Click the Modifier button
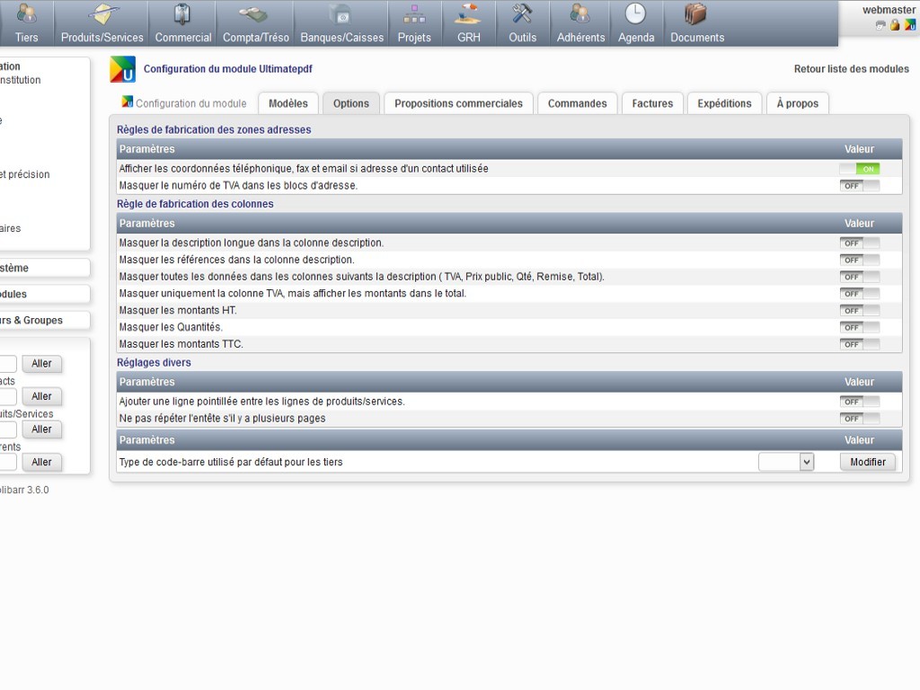The width and height of the screenshot is (920, 690). [x=868, y=463]
